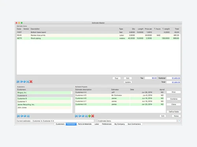Viewport: 197px width, 147px height.
Task: Jump to last estimate item record
Action: [x=28, y=82]
